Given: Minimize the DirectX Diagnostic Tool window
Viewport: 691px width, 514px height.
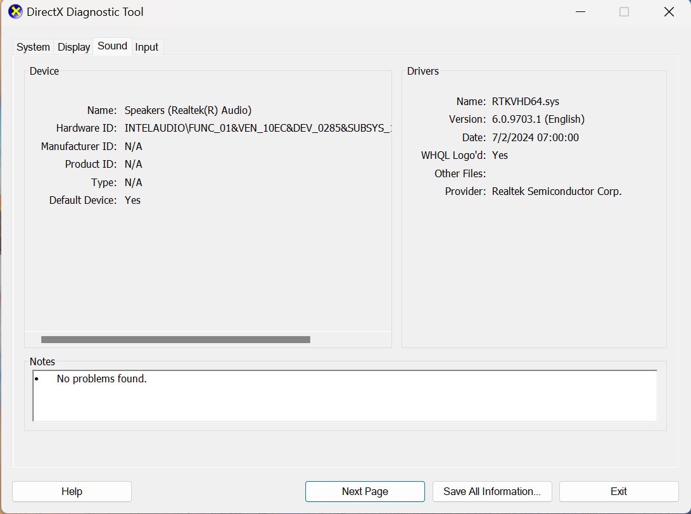Looking at the screenshot, I should (x=580, y=12).
